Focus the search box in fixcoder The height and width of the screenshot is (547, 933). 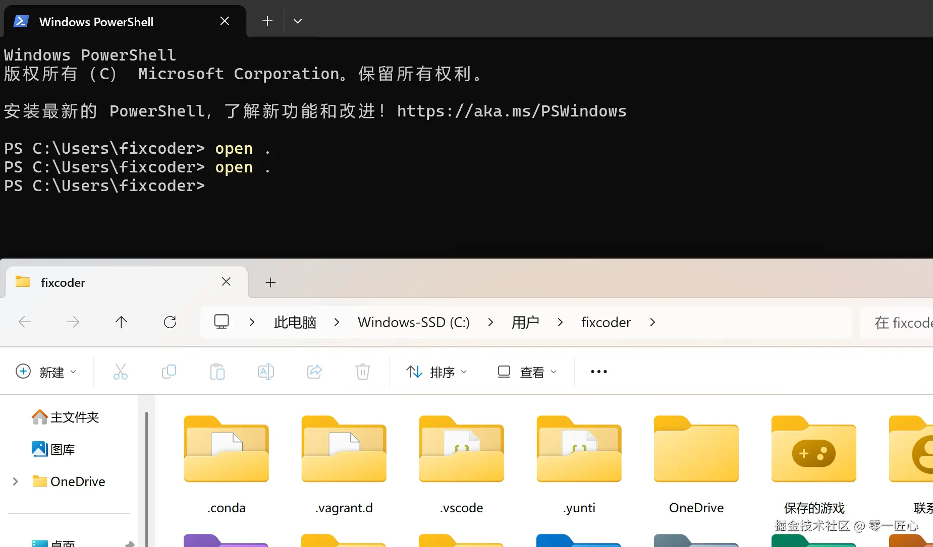[897, 322]
